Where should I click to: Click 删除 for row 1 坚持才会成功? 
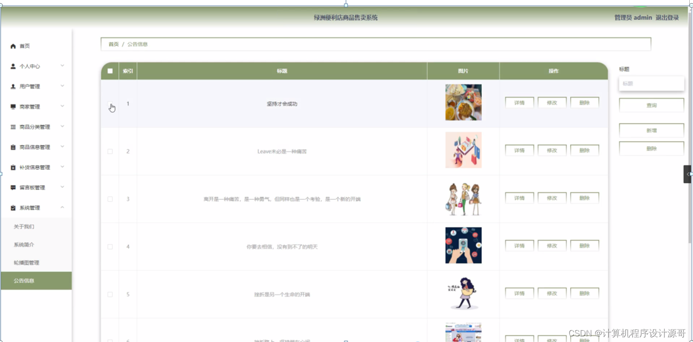pos(585,103)
